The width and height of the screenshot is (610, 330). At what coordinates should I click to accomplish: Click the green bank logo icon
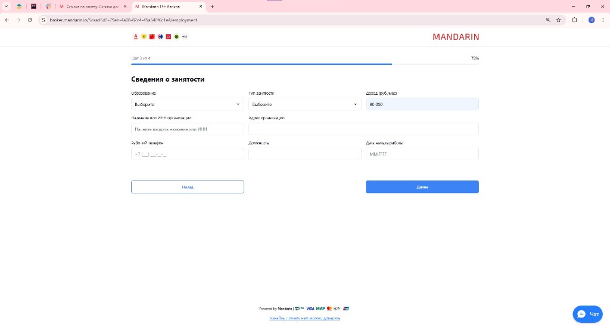pos(176,36)
